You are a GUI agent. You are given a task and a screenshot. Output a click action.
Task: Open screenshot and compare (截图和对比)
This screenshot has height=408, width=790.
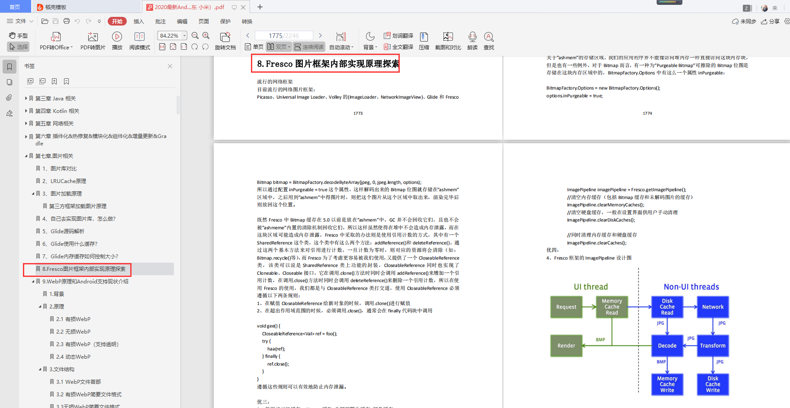point(448,42)
